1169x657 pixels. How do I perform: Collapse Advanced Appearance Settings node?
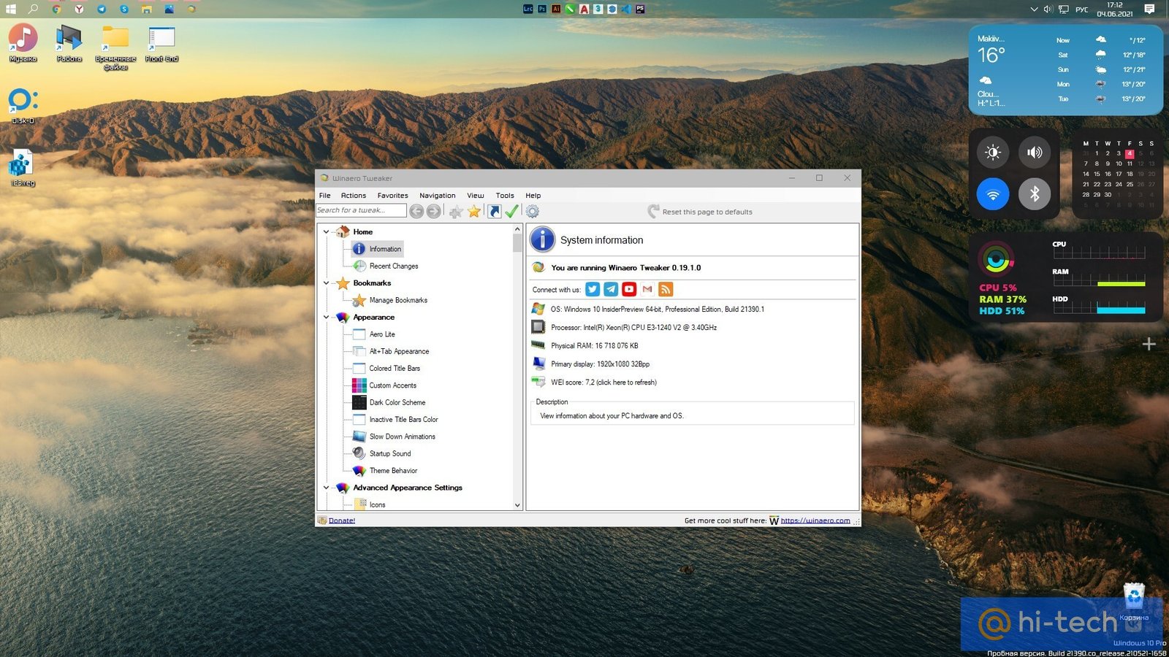[x=327, y=488]
